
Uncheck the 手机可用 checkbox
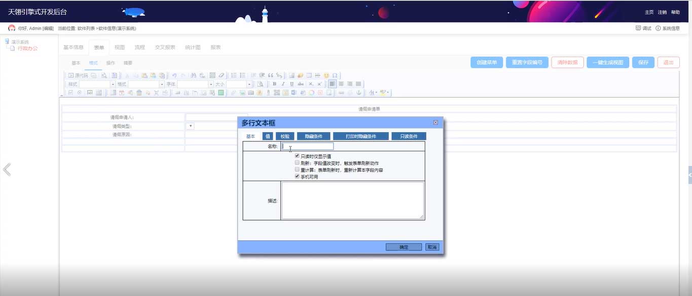point(297,177)
